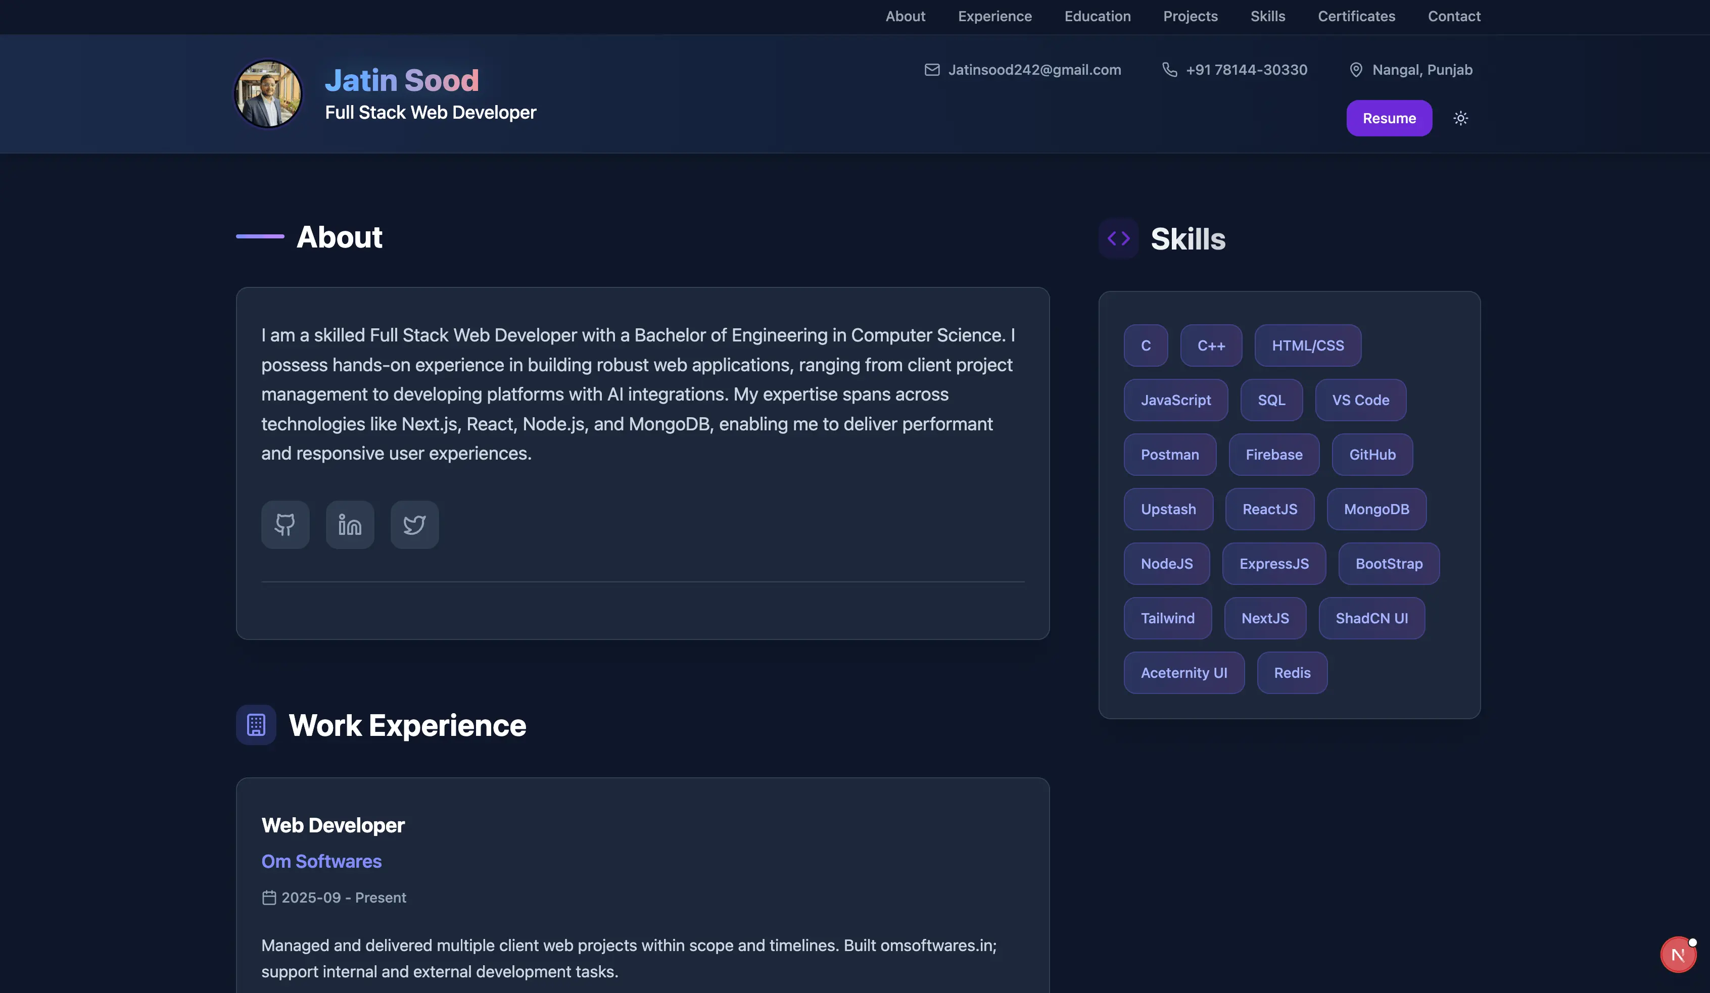Click the phone handset icon
Image resolution: width=1710 pixels, height=993 pixels.
pyautogui.click(x=1169, y=70)
